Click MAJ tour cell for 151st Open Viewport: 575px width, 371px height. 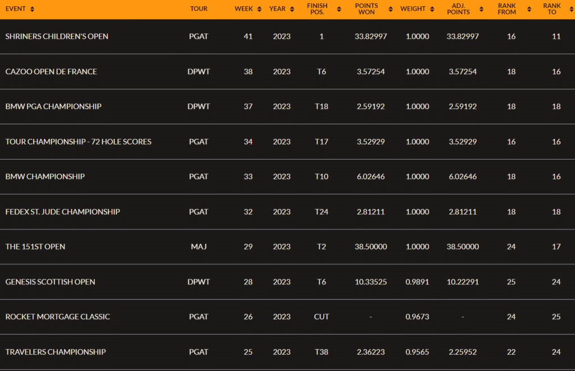click(x=199, y=247)
